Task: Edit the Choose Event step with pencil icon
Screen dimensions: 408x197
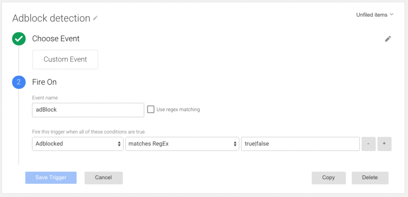Action: (388, 39)
